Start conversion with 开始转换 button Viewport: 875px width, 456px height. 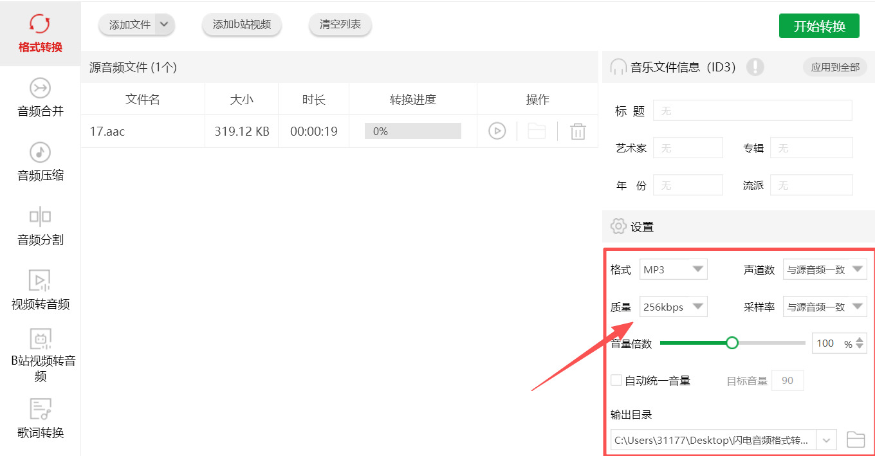click(x=819, y=26)
